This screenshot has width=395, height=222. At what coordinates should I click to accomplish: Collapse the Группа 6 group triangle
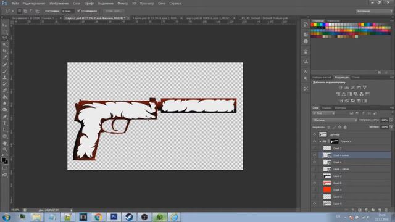(x=320, y=141)
